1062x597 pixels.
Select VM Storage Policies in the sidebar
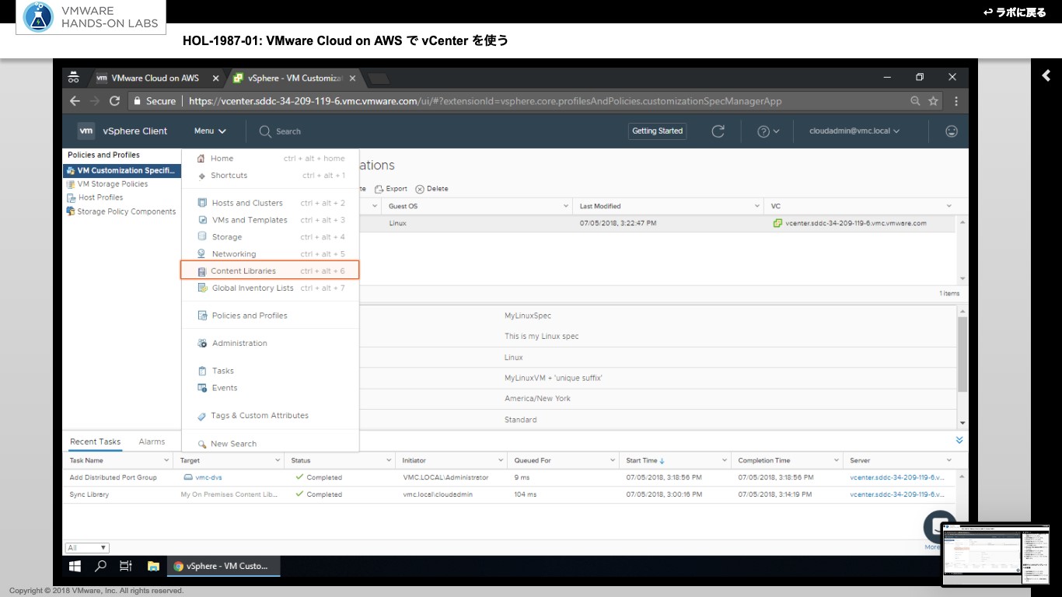[112, 184]
